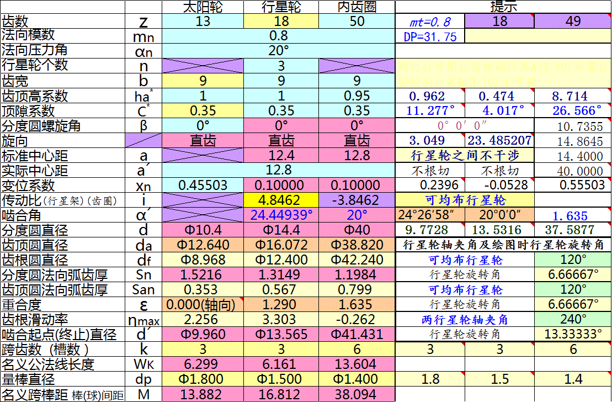
Task: Select the hint cell 24°26′58″
Action: (430, 215)
